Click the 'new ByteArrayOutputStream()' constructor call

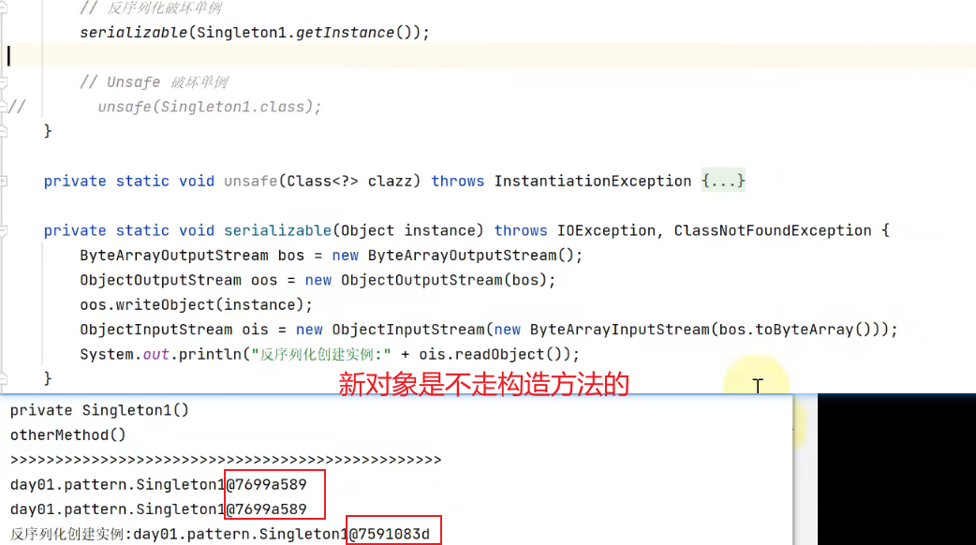click(452, 256)
